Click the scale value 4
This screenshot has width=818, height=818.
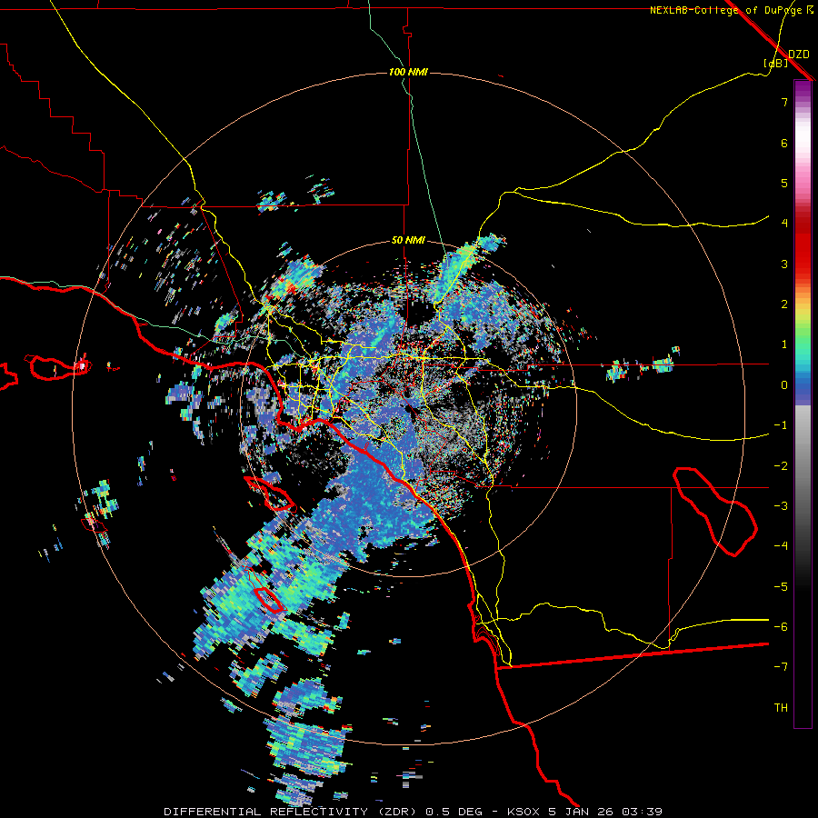pos(784,224)
